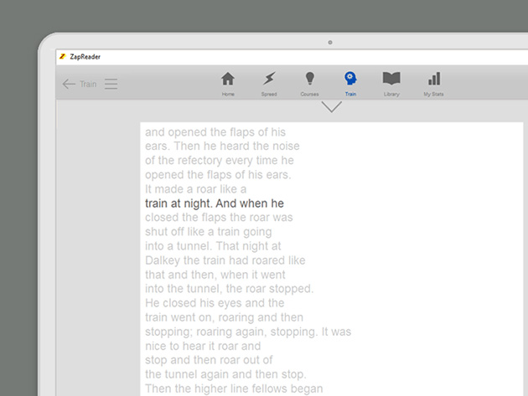This screenshot has width=528, height=396.
Task: Click line 'closed the flaps the roar was'
Action: pos(219,218)
